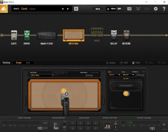This screenshot has height=132, width=168.
Task: Select Quick Snap slot 5
Action: point(72,128)
